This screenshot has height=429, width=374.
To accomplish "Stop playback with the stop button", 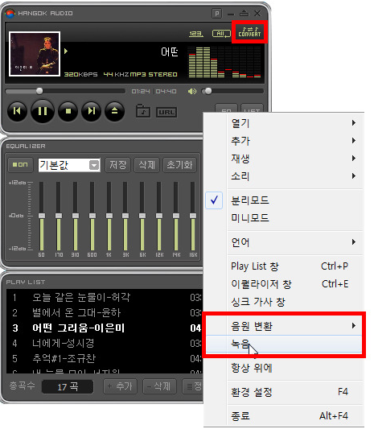I will [x=68, y=111].
